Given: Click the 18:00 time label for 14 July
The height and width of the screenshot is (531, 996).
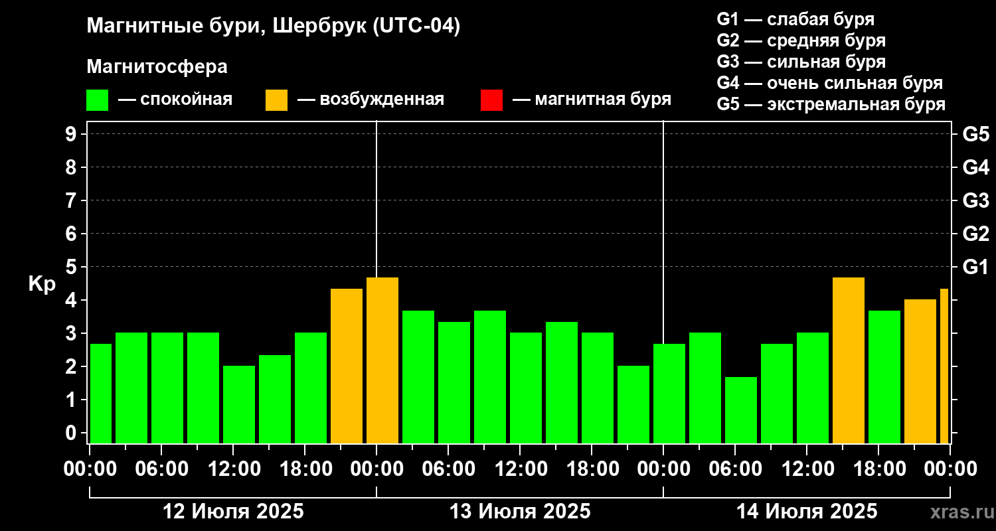Looking at the screenshot, I should (x=878, y=469).
